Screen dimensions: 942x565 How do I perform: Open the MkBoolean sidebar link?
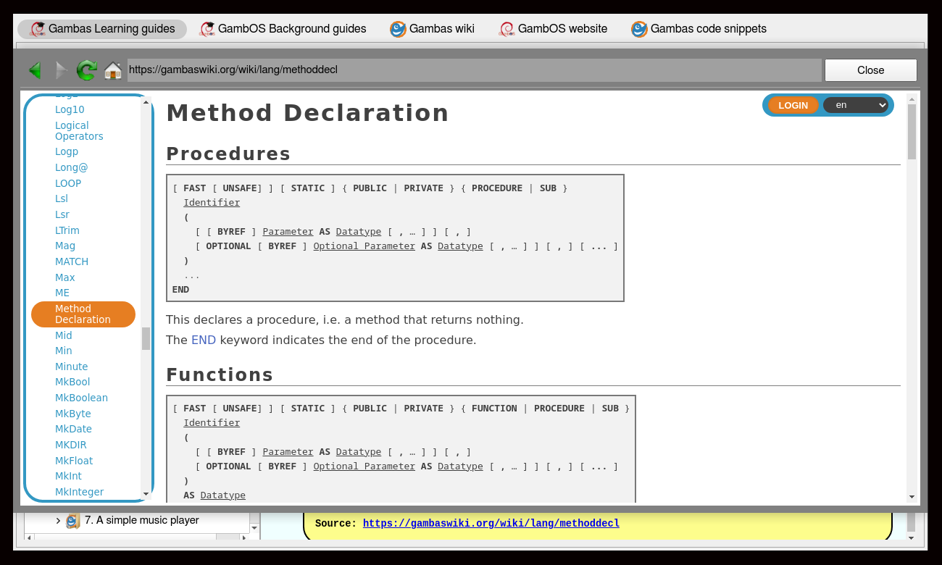pos(81,398)
